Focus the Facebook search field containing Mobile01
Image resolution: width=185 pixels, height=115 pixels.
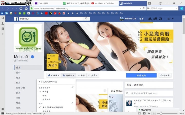51,19
